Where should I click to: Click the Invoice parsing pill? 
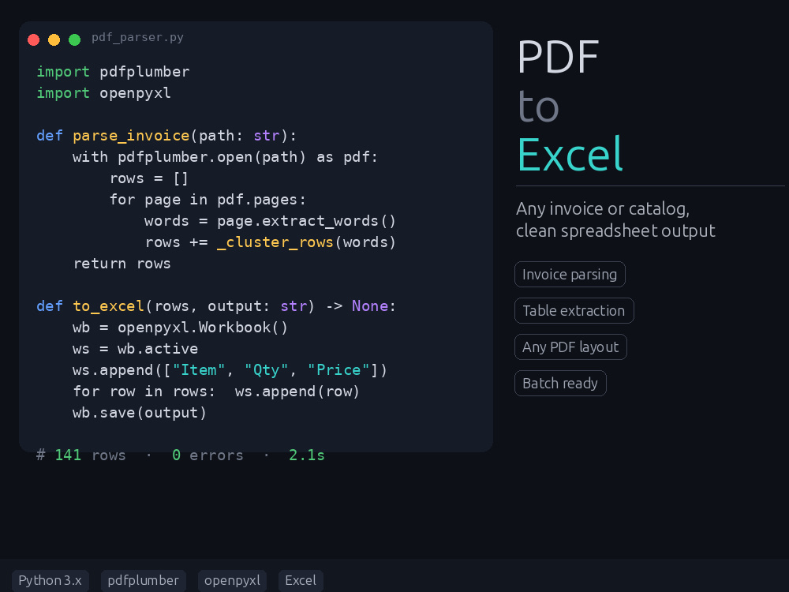570,275
